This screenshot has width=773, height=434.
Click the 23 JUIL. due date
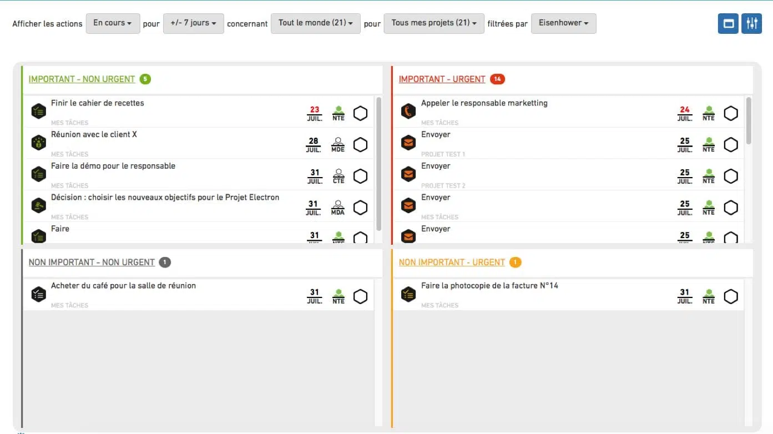click(315, 113)
